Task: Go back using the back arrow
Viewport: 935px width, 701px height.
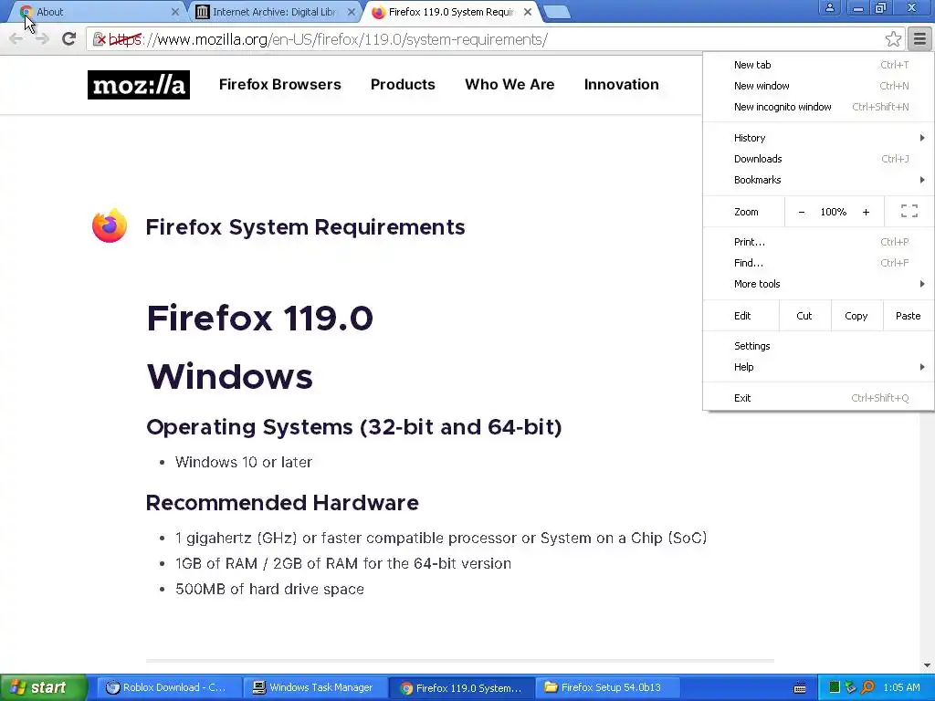Action: coord(16,39)
